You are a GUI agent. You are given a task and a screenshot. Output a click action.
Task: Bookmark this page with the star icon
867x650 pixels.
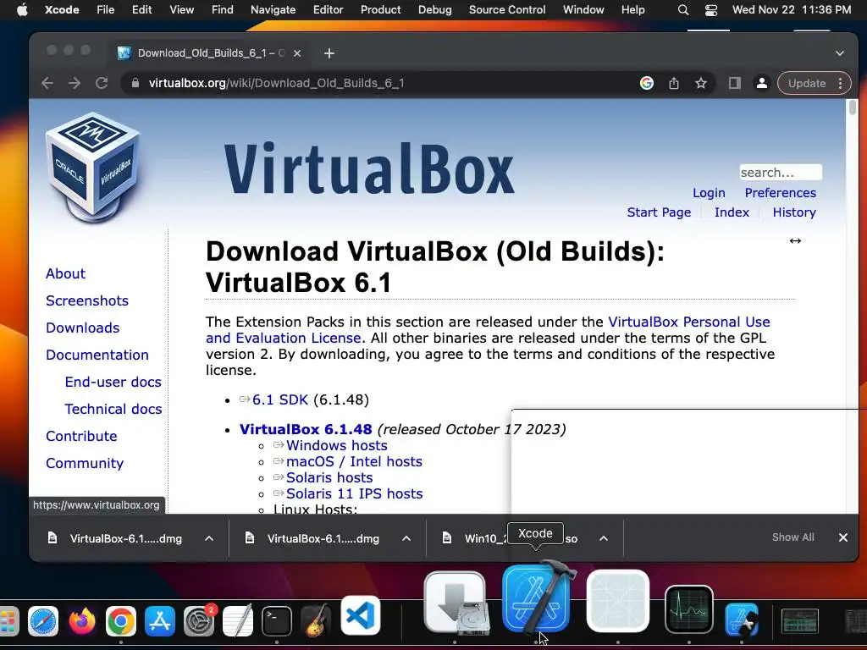coord(701,83)
